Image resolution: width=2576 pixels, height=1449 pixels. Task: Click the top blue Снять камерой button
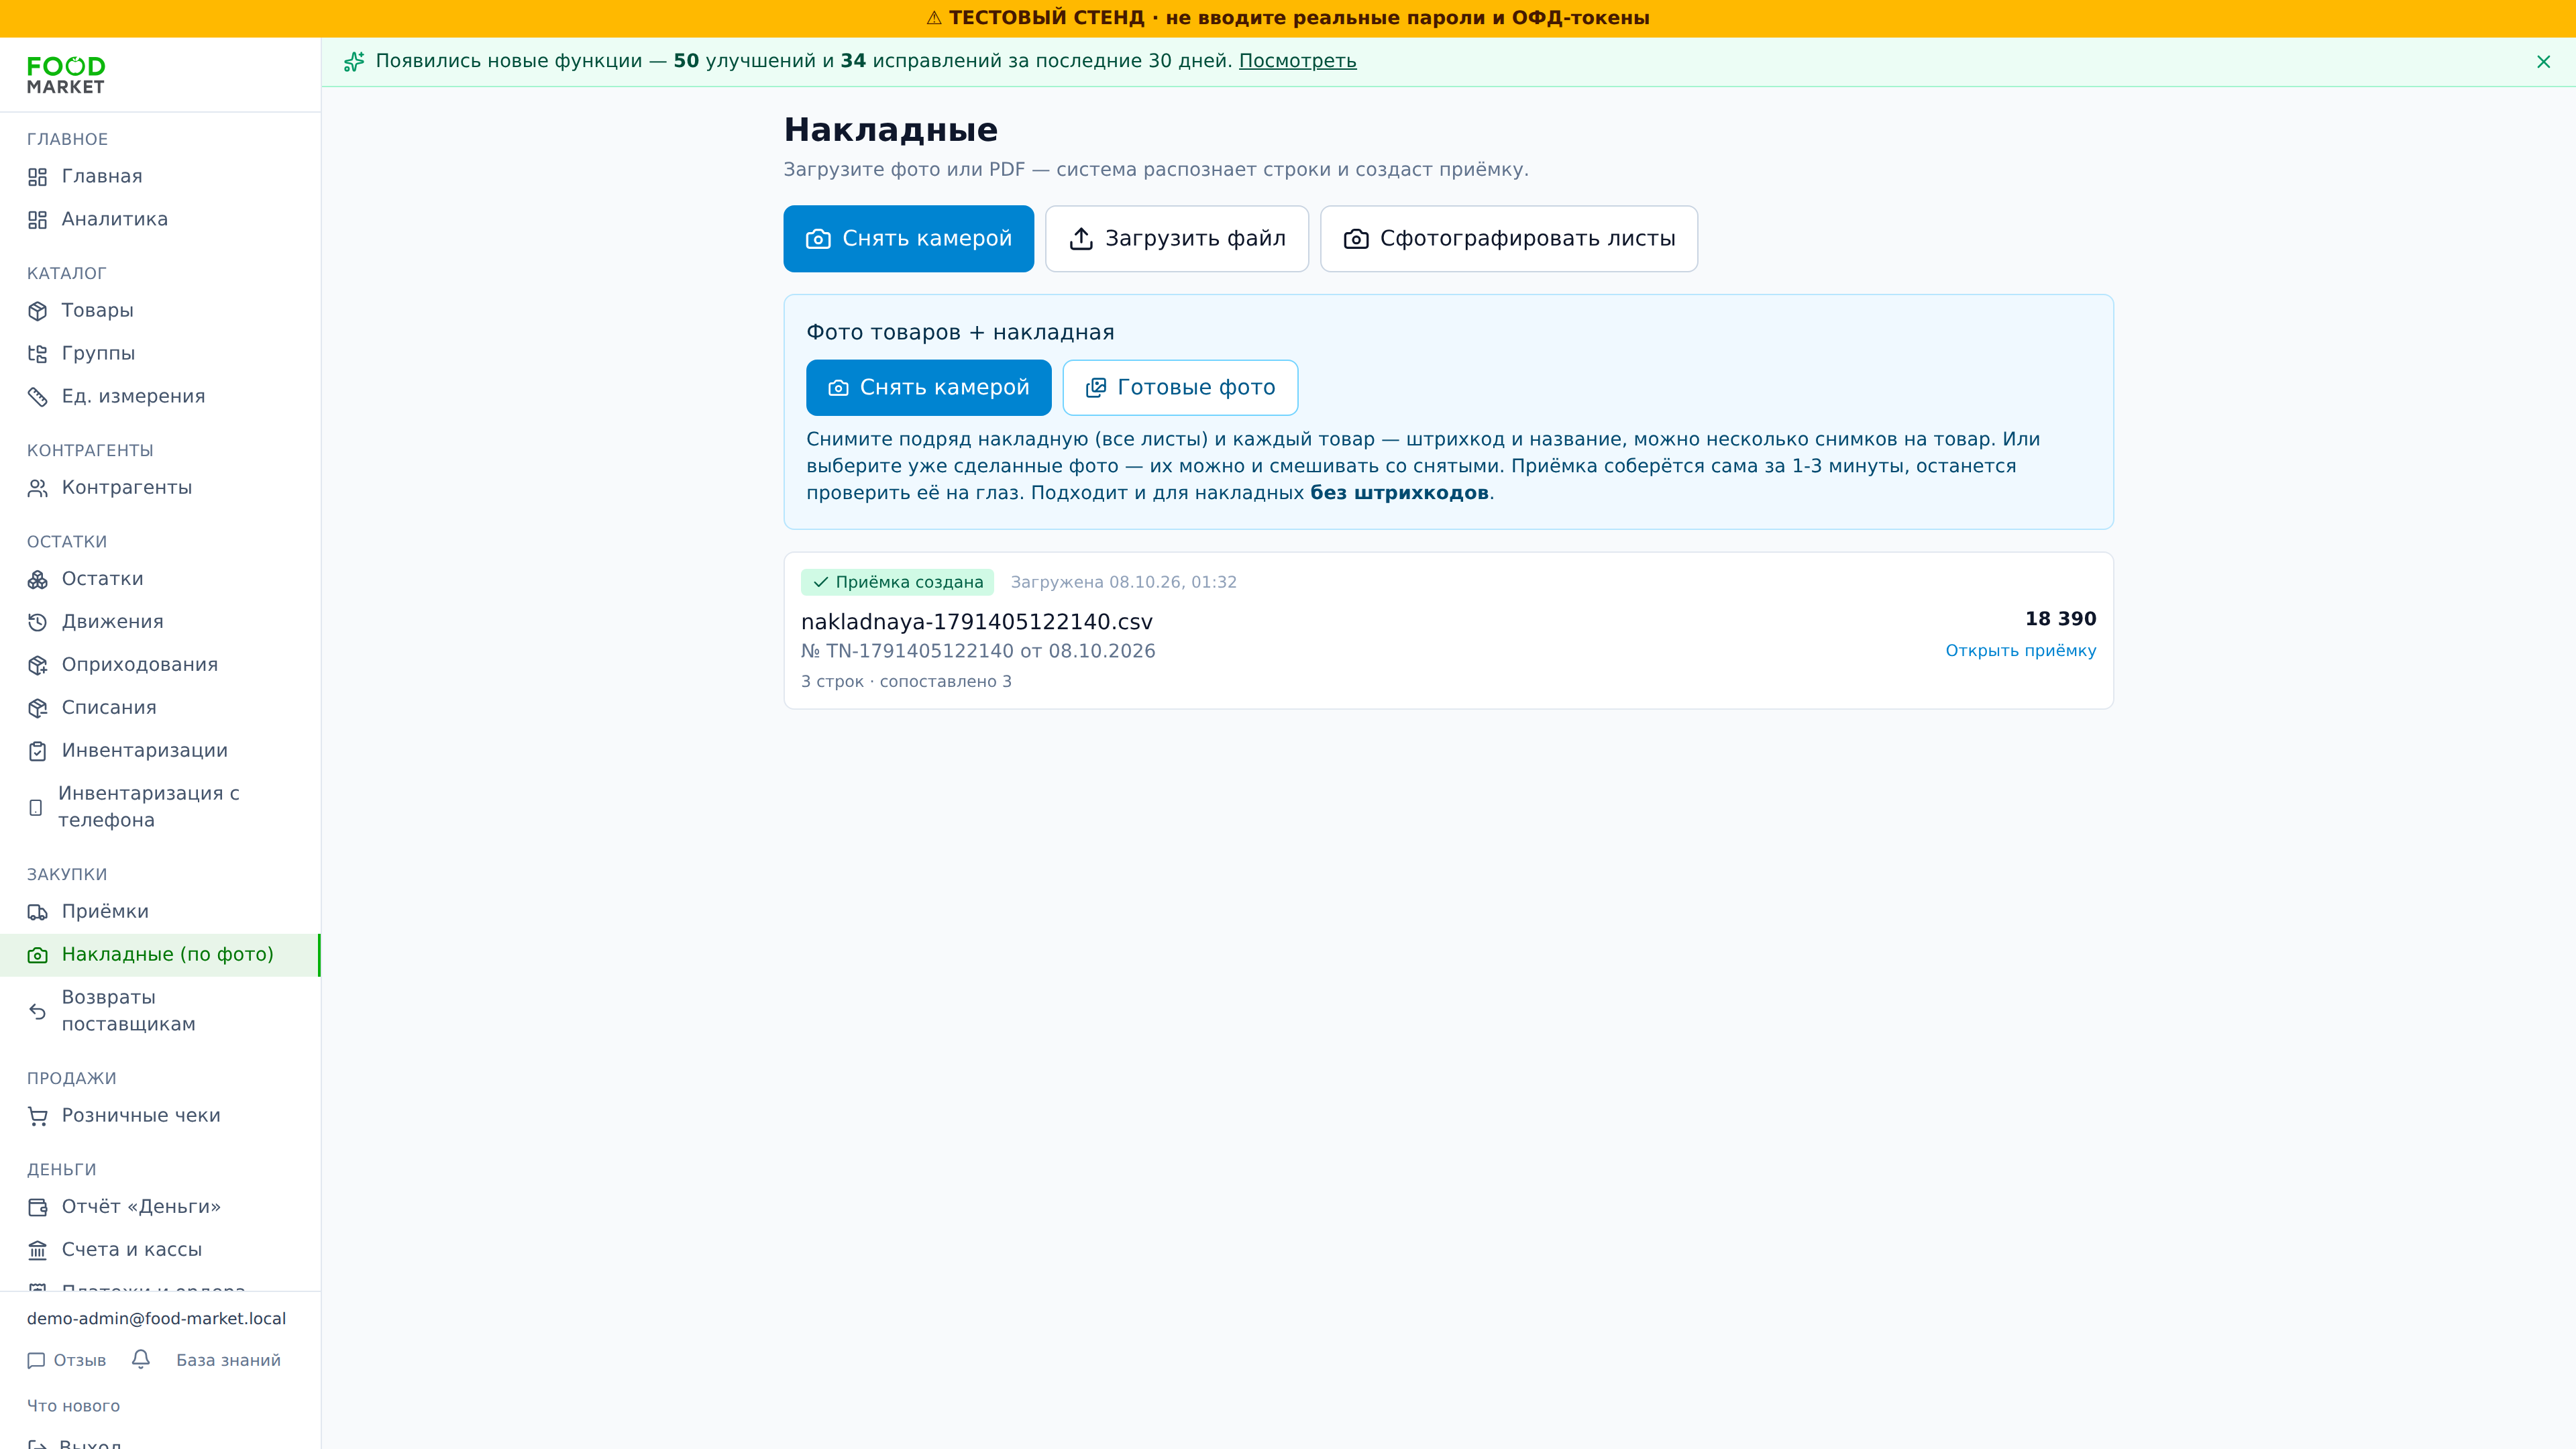[908, 239]
